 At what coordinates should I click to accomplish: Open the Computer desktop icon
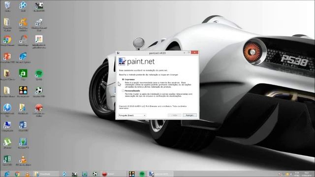(x=7, y=126)
